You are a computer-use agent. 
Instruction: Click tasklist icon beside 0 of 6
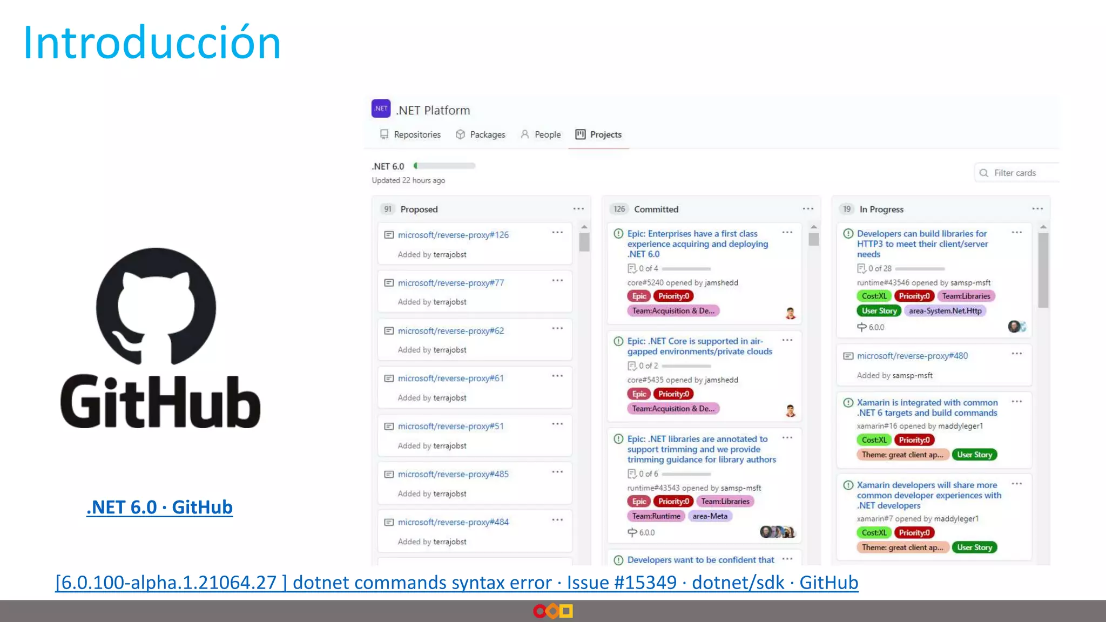pyautogui.click(x=632, y=474)
